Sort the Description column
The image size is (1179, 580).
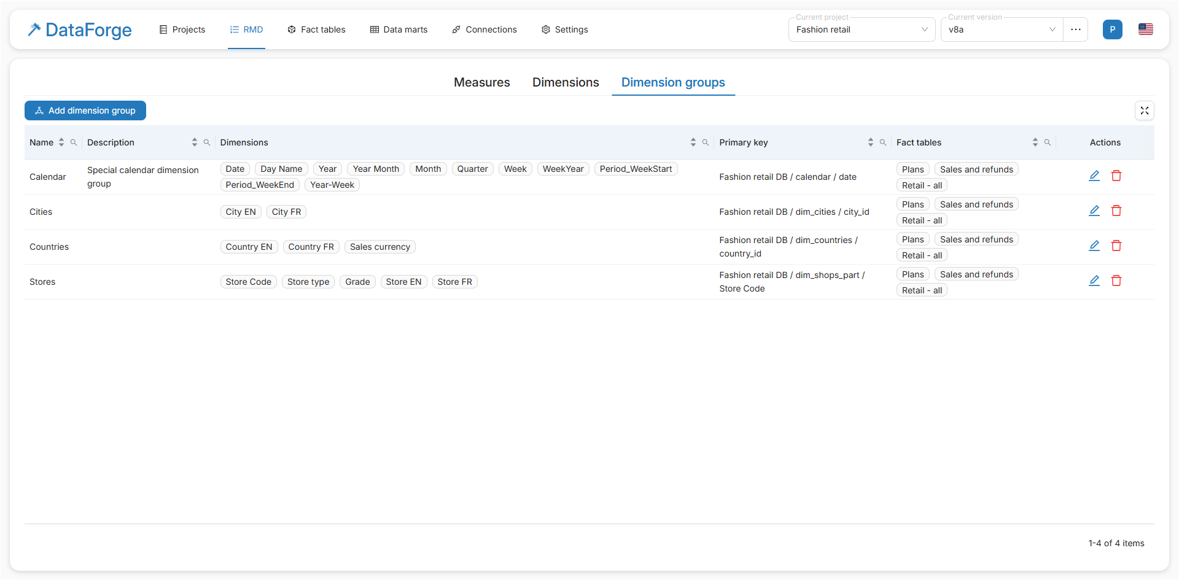point(195,142)
